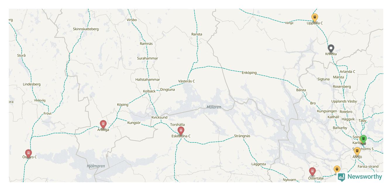Select the Strängnäs label on map

pyautogui.click(x=242, y=136)
